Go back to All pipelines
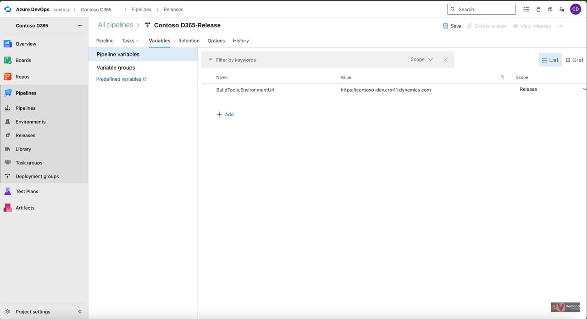Viewport: 587px width, 319px height. tap(115, 25)
